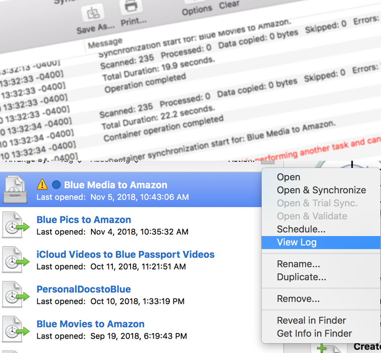This screenshot has height=353, width=381.
Task: Choose Open & Synchronize from the context menu
Action: click(x=321, y=190)
